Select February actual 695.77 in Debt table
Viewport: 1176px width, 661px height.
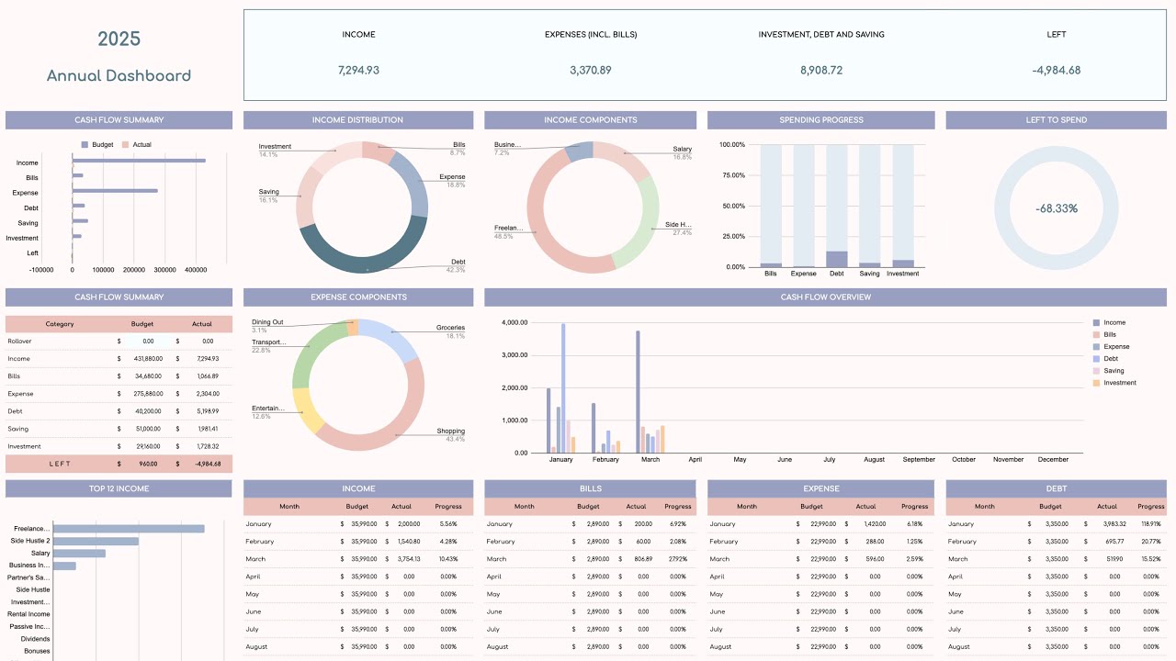[x=1114, y=542]
